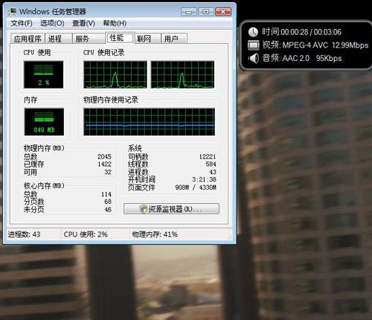
Task: Open the 查看(V) menu
Action: point(83,23)
